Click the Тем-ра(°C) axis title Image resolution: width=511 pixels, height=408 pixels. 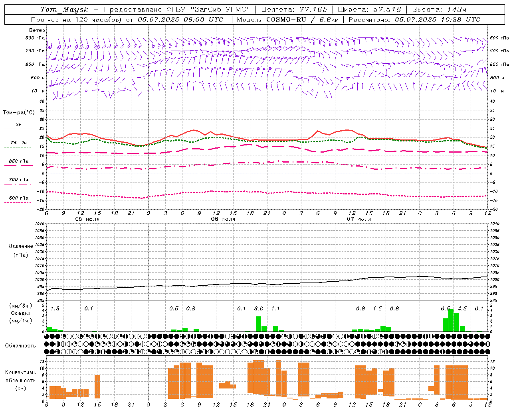(x=19, y=113)
